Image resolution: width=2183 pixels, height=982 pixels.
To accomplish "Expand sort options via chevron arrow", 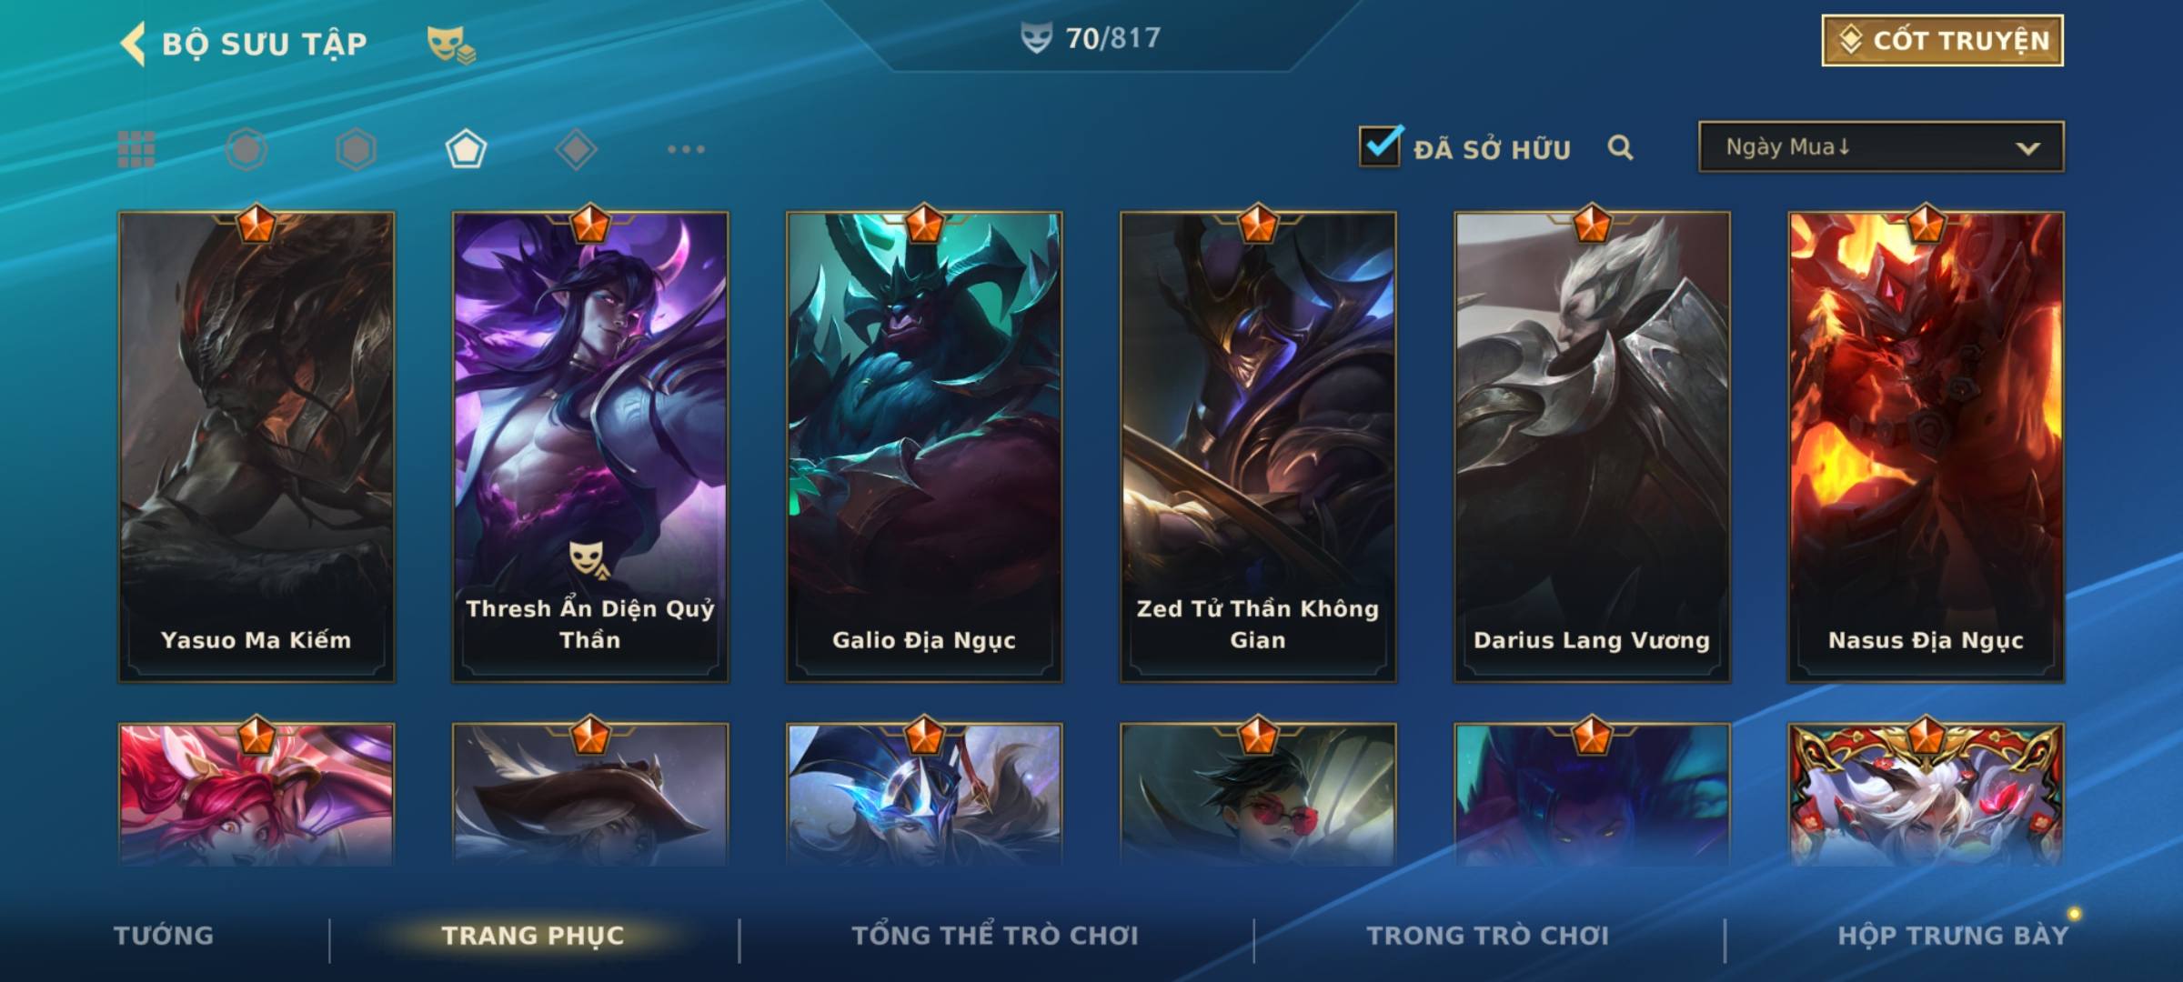I will click(x=2027, y=148).
